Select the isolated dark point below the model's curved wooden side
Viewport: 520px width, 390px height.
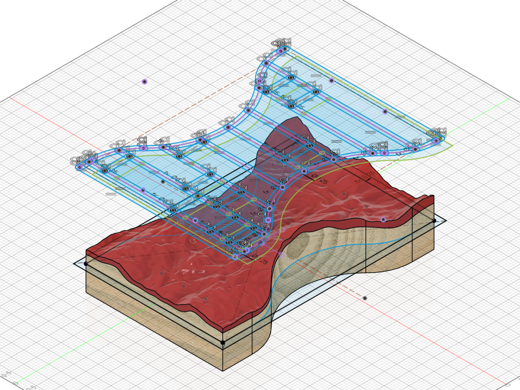(x=365, y=298)
